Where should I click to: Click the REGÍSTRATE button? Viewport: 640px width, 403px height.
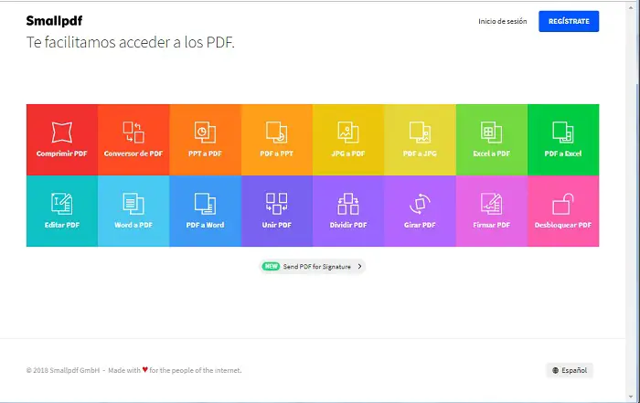(569, 21)
